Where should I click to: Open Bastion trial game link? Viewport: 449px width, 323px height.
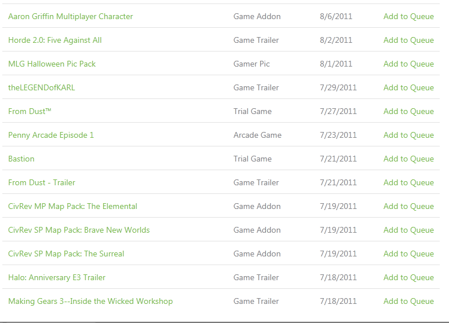click(x=21, y=159)
